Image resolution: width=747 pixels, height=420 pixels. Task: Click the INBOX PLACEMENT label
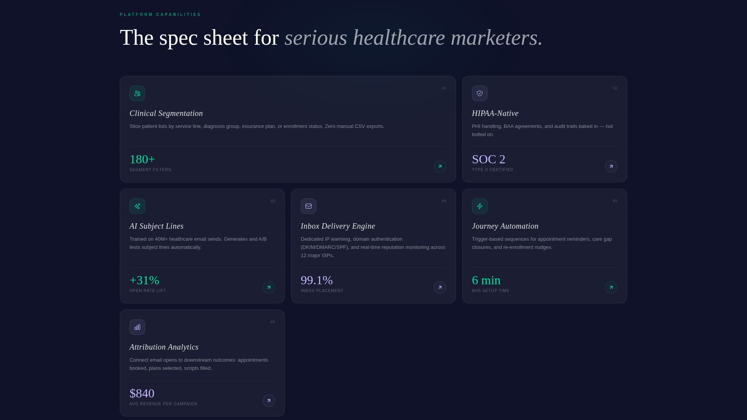pyautogui.click(x=322, y=291)
